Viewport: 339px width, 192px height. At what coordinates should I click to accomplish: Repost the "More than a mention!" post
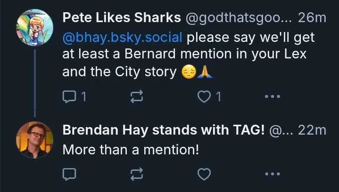pos(136,175)
